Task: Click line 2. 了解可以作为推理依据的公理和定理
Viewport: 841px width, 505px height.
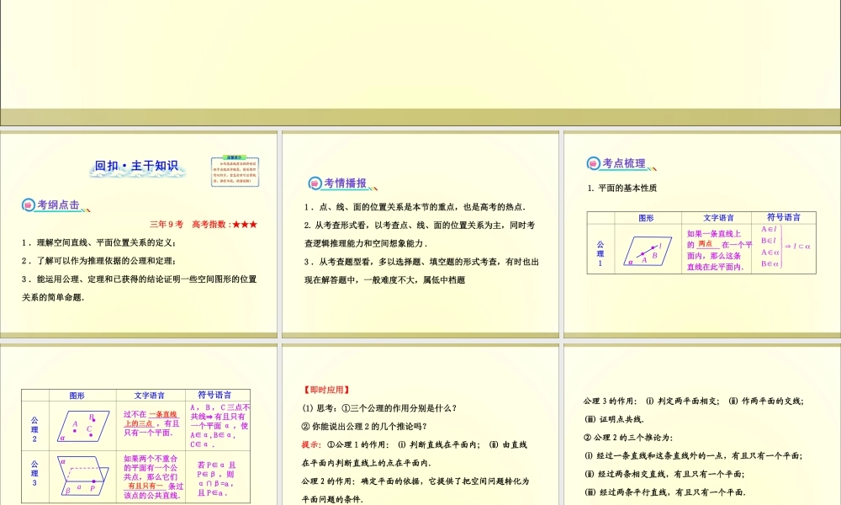Action: click(x=99, y=261)
